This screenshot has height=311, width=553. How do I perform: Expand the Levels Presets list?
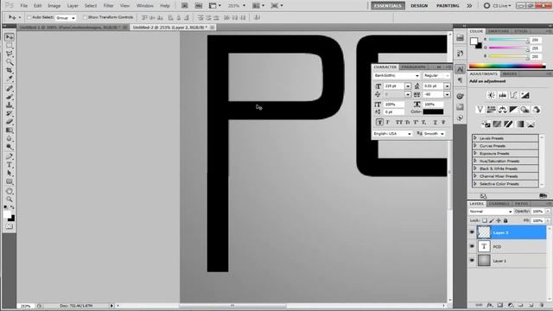pos(475,138)
